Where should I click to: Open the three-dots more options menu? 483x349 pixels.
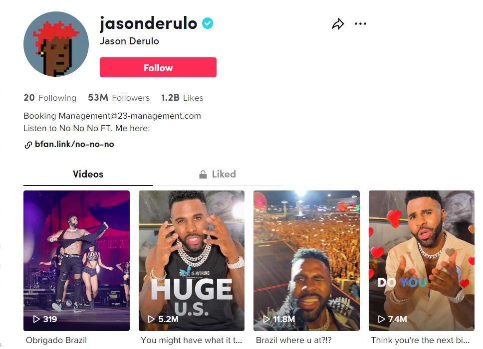pos(360,24)
